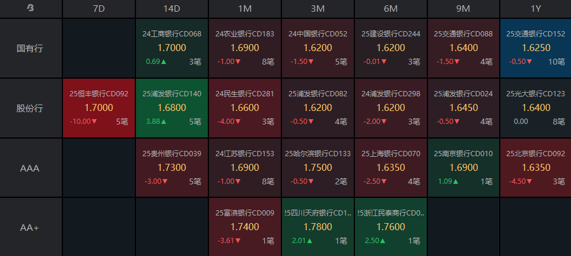Choose the 1Y tenor column header
Image resolution: width=571 pixels, height=256 pixels.
pos(535,8)
